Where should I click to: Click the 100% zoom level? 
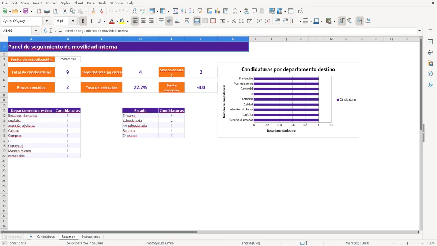coord(431,243)
